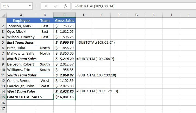
Task: Click the Select All corner triangle
Action: click(4, 15)
